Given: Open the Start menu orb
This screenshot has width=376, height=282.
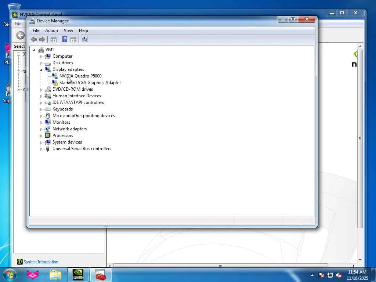Looking at the screenshot, I should click(10, 275).
